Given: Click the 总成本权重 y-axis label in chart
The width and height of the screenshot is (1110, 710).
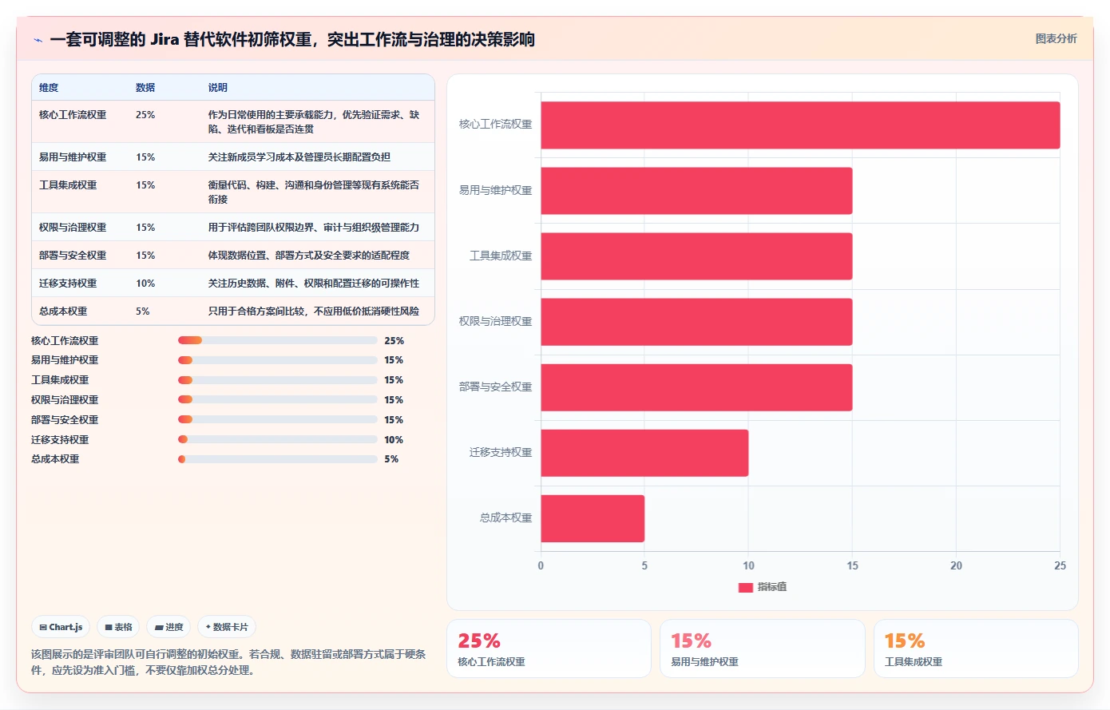Looking at the screenshot, I should (x=505, y=518).
